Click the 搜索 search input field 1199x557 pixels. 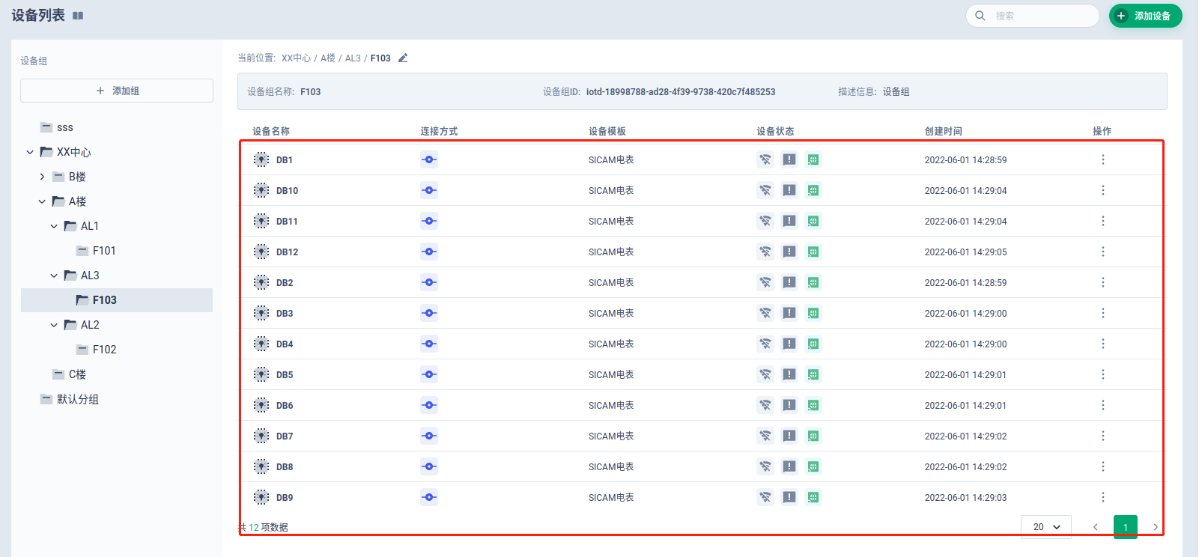1041,16
